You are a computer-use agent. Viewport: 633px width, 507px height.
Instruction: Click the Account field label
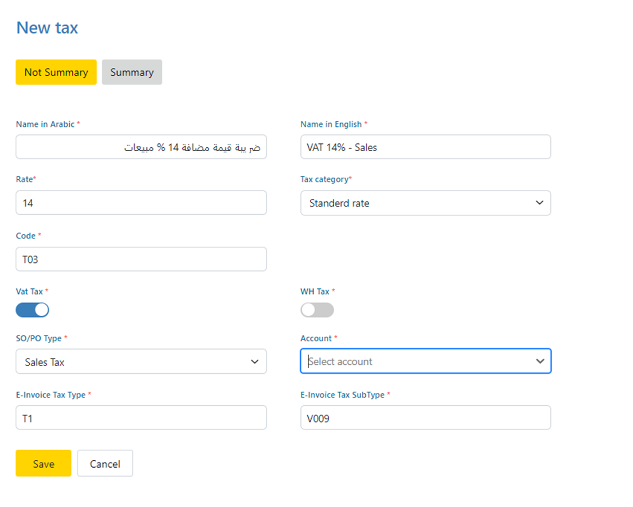pos(316,338)
